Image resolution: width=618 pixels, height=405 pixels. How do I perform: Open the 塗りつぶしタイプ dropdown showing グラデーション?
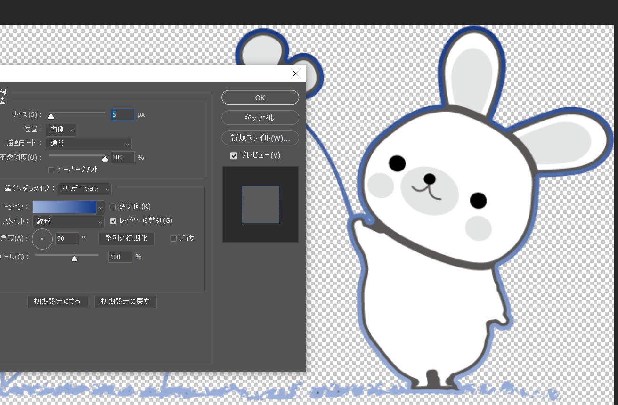click(85, 189)
